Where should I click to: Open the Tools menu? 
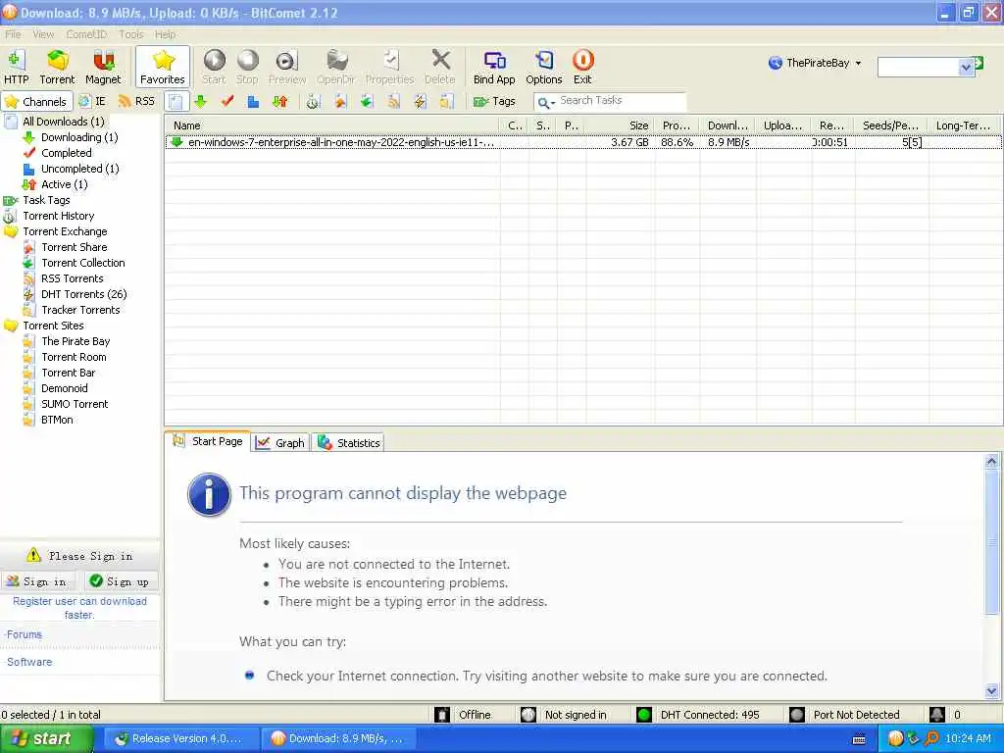coord(130,34)
